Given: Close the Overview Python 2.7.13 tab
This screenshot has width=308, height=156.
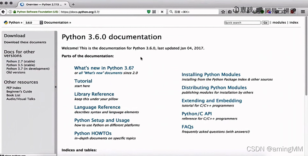Looking at the screenshot, I should (65, 4).
